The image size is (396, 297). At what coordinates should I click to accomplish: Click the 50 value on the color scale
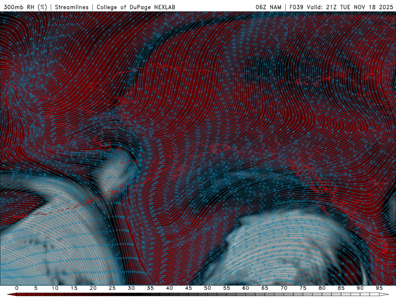click(207, 288)
